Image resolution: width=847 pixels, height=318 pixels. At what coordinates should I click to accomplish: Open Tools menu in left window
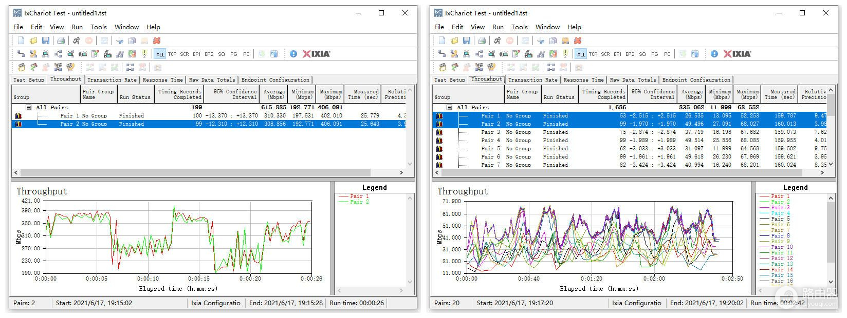point(98,27)
